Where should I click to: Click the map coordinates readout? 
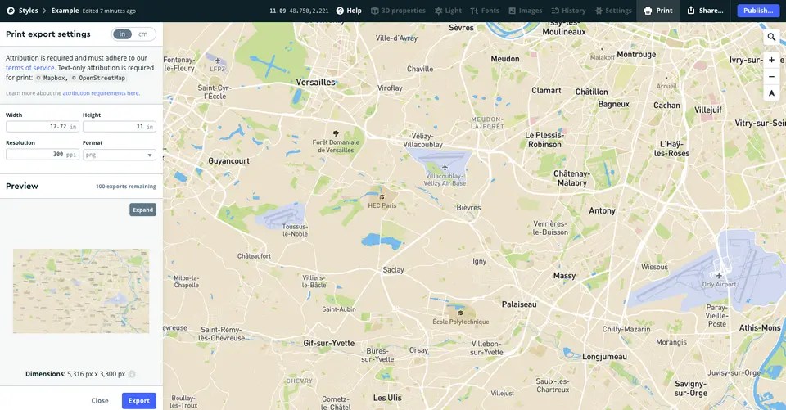coord(300,11)
